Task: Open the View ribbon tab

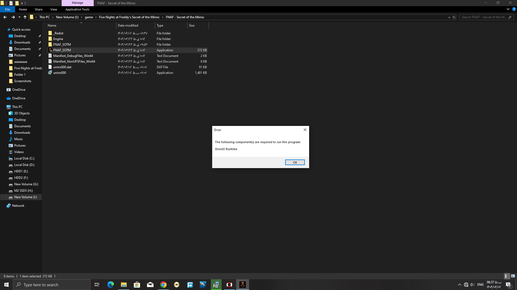Action: (x=54, y=9)
